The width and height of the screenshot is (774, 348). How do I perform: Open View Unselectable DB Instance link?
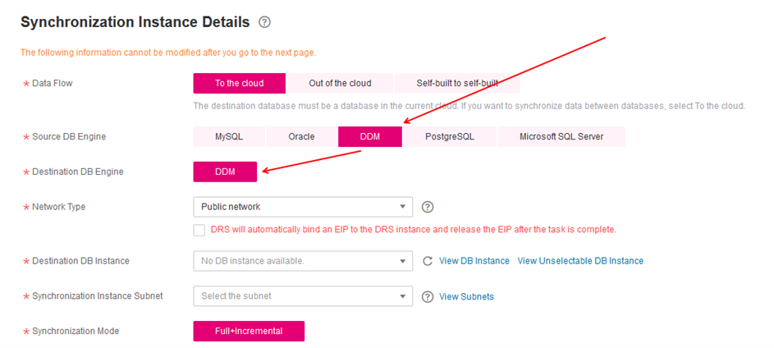click(x=579, y=261)
